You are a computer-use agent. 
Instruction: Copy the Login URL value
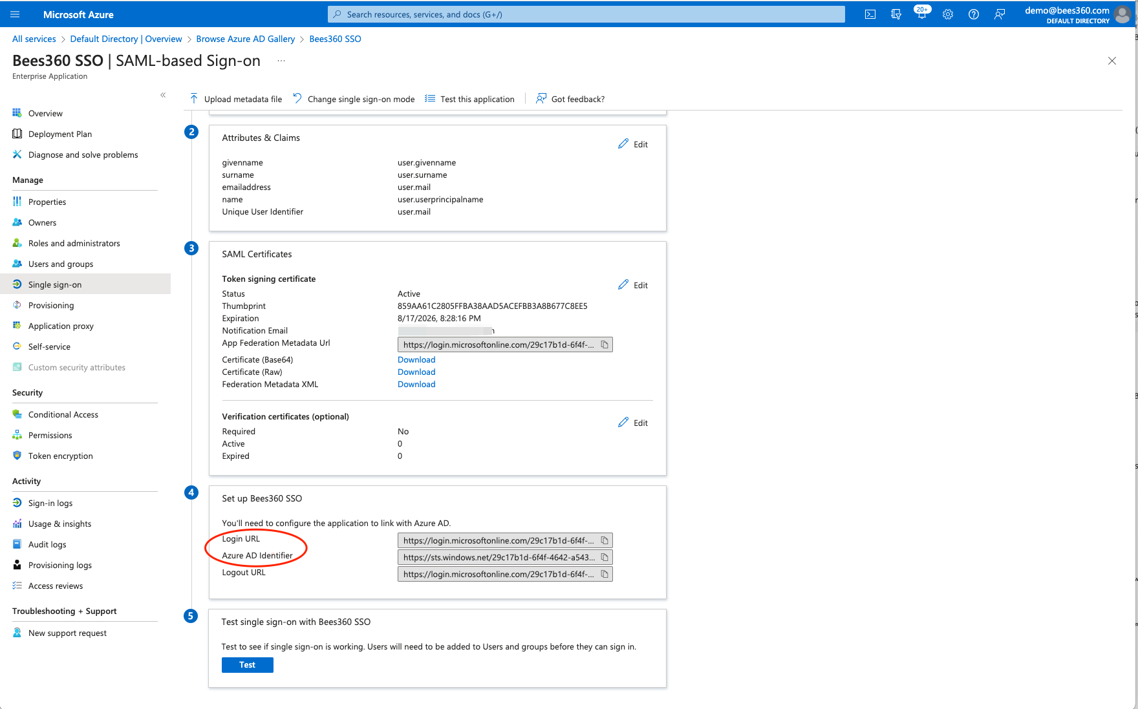pos(605,540)
